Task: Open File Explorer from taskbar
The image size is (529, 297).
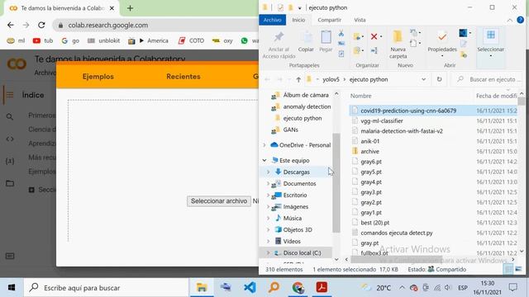Action: [202, 288]
